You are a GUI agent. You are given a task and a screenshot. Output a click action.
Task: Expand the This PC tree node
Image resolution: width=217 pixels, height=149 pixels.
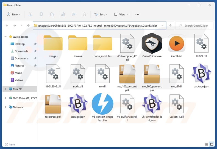tap(5, 89)
